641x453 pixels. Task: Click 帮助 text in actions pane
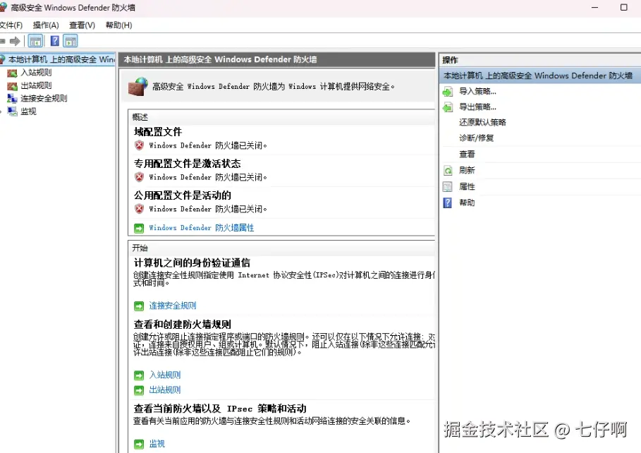(467, 203)
